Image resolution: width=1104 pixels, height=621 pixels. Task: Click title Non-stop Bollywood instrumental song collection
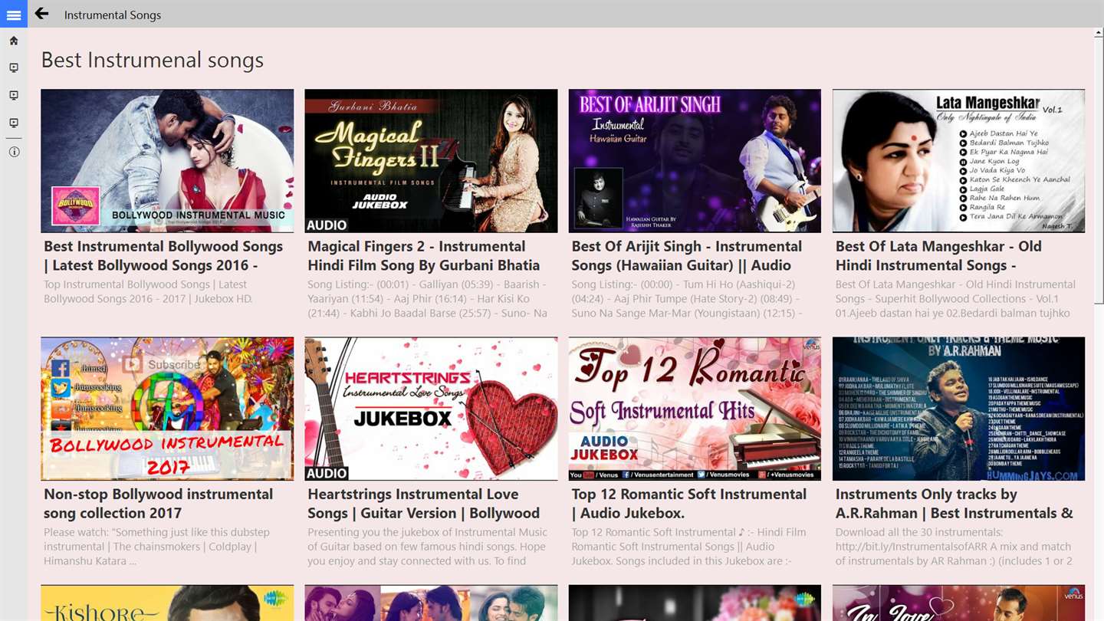[x=159, y=504]
